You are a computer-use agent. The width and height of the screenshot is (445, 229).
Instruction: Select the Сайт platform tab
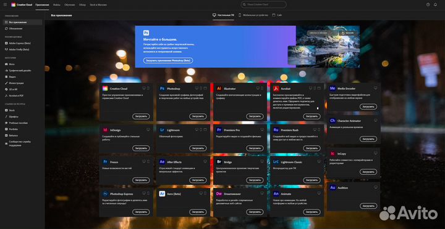pyautogui.click(x=277, y=15)
